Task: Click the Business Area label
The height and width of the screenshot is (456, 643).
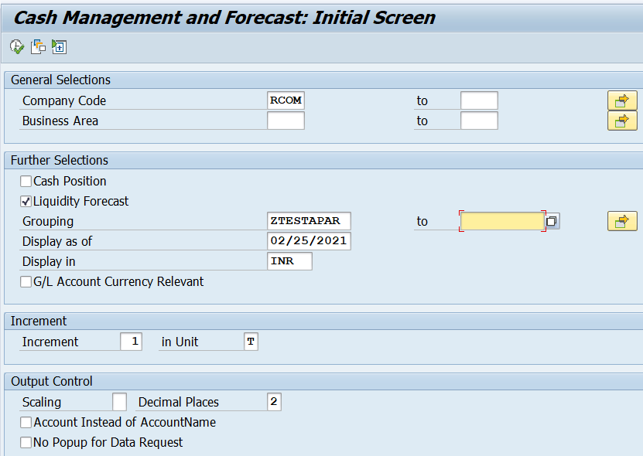Action: pos(60,121)
